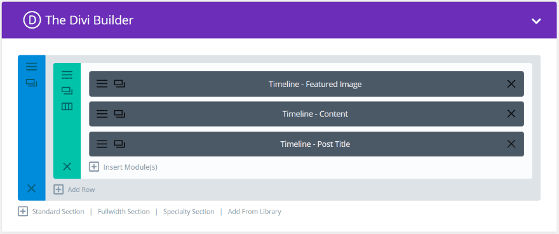The width and height of the screenshot is (559, 234).
Task: Click the Divi logo in the header
Action: coord(32,20)
